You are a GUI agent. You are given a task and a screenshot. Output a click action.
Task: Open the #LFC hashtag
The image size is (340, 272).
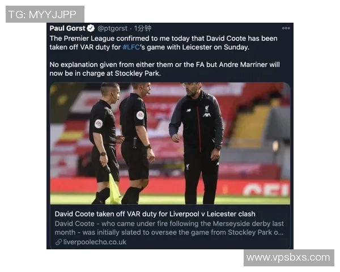coord(131,47)
